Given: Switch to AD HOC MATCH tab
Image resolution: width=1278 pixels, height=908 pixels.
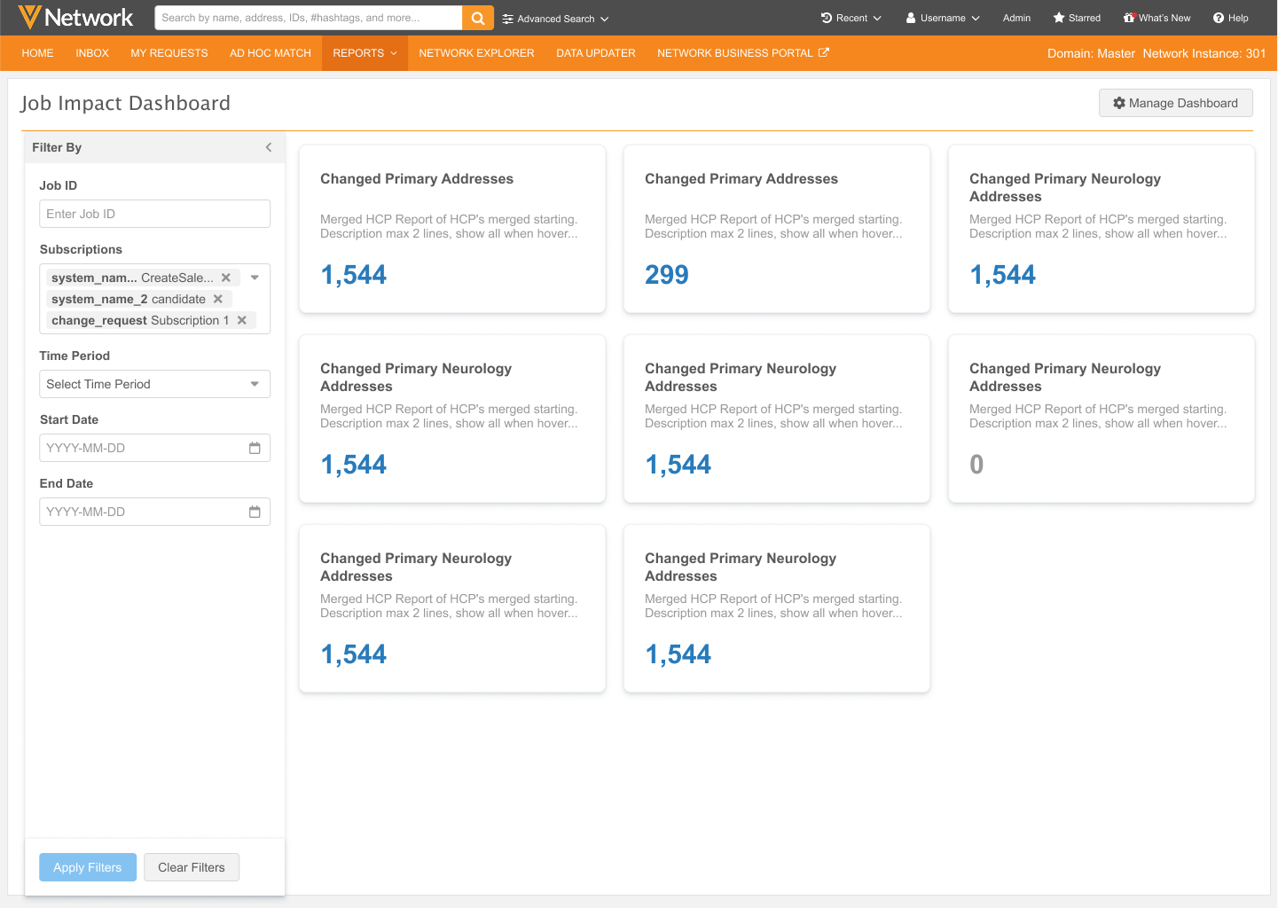Looking at the screenshot, I should 270,53.
